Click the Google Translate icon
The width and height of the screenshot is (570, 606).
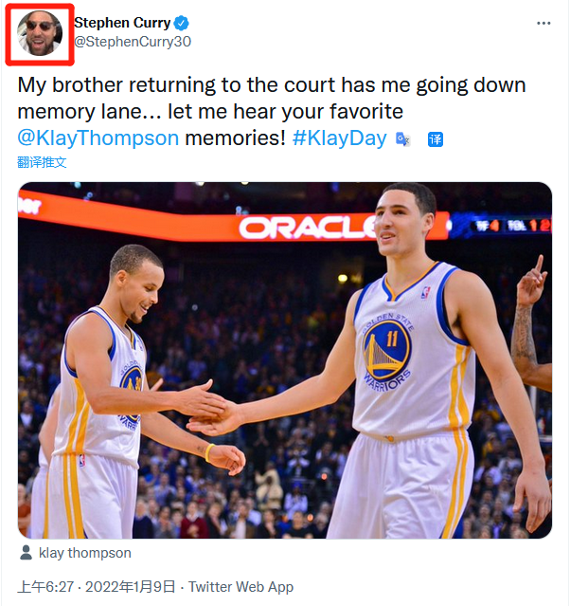tap(403, 139)
